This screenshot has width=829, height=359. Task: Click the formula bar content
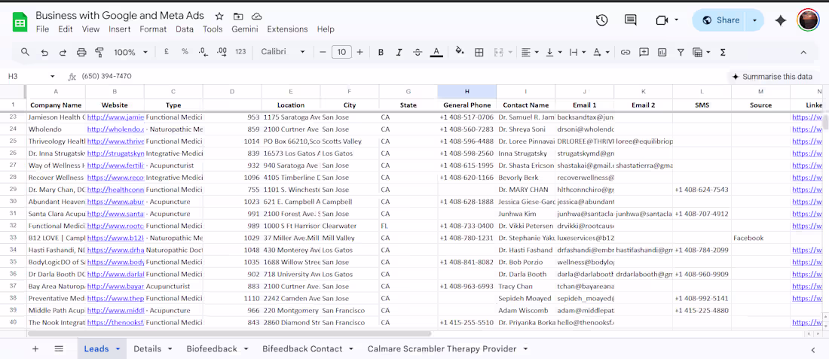(107, 77)
